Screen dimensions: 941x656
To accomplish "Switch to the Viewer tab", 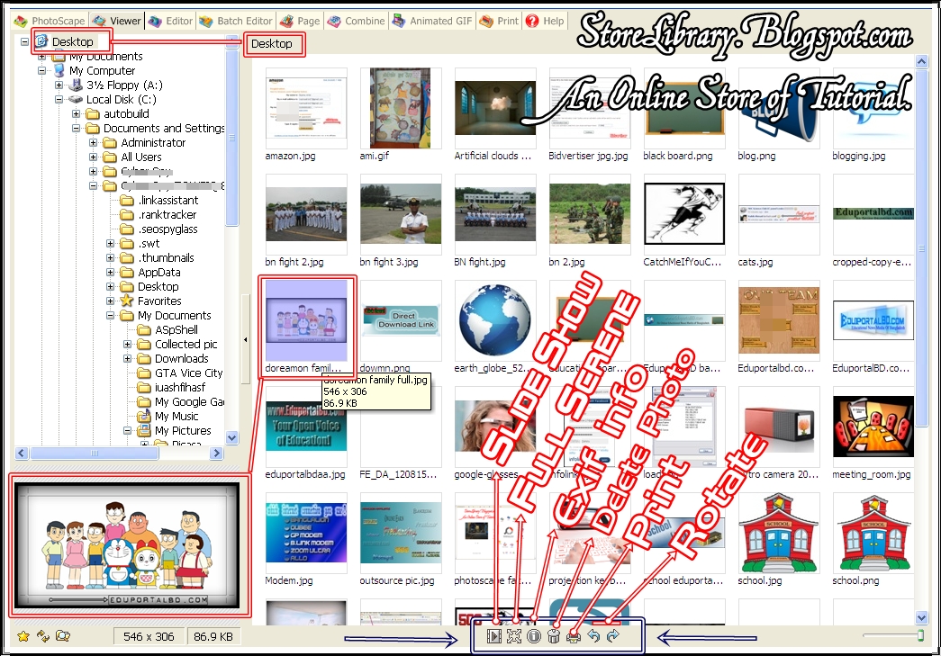I will coord(118,21).
